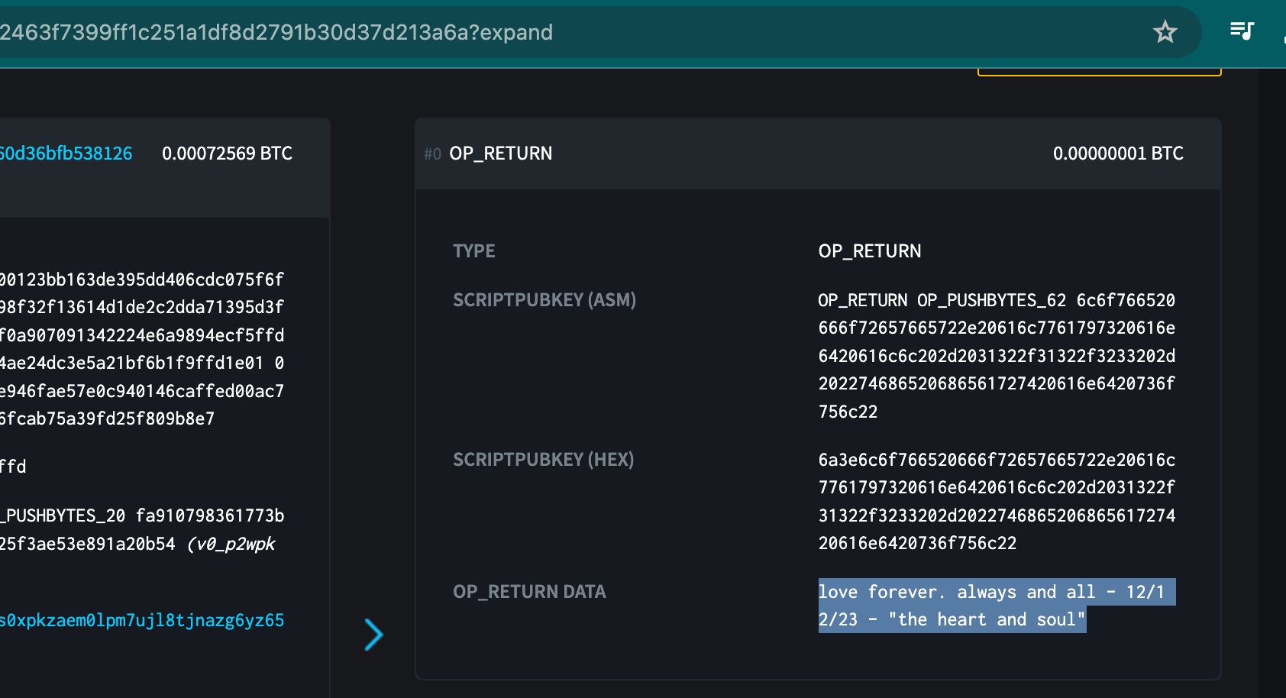Screen dimensions: 1286x698
Task: Click the OP_RETURN type value
Action: pyautogui.click(x=870, y=251)
